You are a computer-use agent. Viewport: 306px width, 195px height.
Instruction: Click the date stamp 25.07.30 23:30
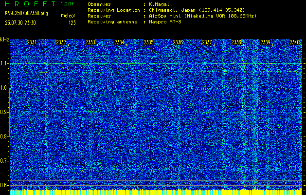20,23
